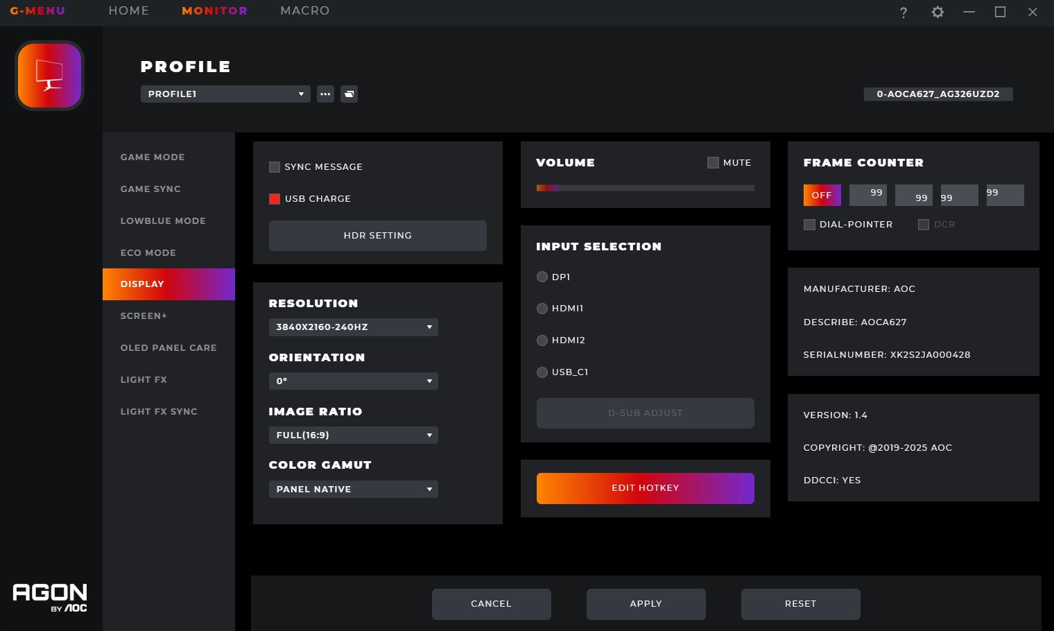The width and height of the screenshot is (1054, 631).
Task: Click the Apply button
Action: (x=646, y=604)
